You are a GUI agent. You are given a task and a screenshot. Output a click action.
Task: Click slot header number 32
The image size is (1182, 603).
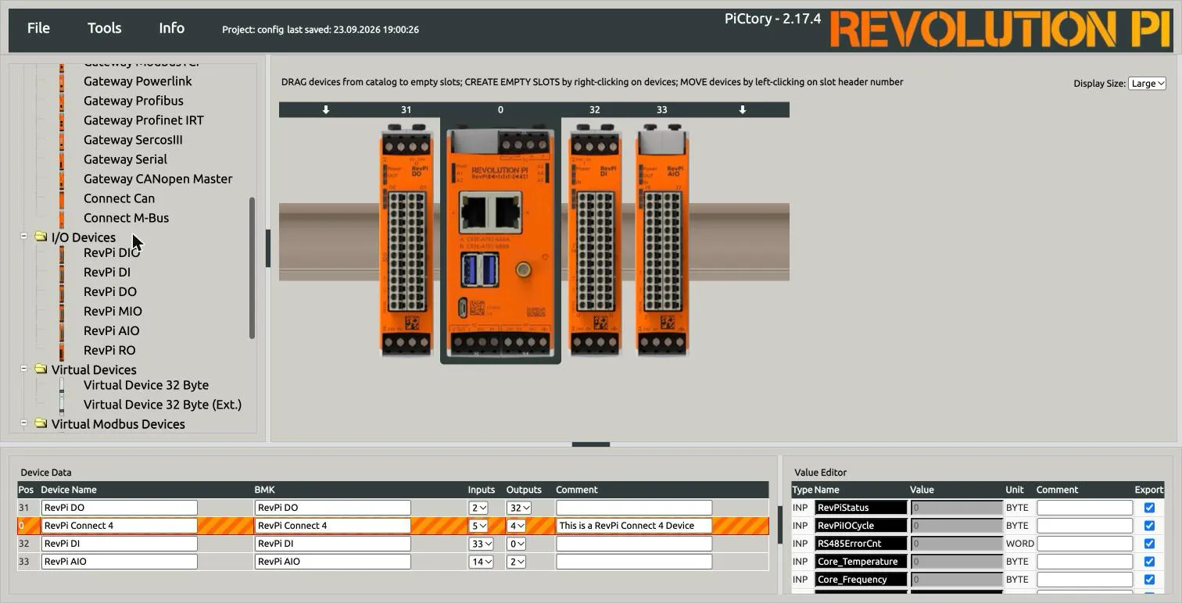595,110
